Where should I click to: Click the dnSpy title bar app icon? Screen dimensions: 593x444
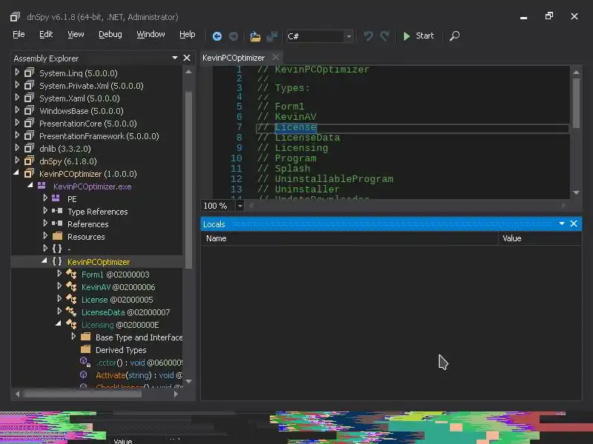(x=15, y=16)
